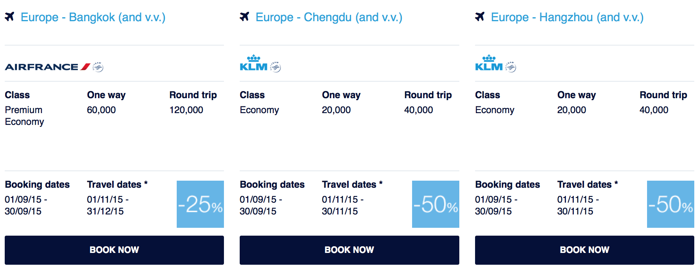The height and width of the screenshot is (271, 699).
Task: Click the KLM logo in Chengdu offer
Action: [253, 63]
